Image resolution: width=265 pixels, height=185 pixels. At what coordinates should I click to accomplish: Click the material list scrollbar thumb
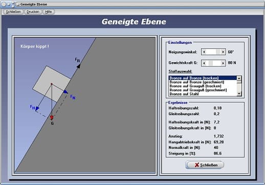pyautogui.click(x=239, y=82)
